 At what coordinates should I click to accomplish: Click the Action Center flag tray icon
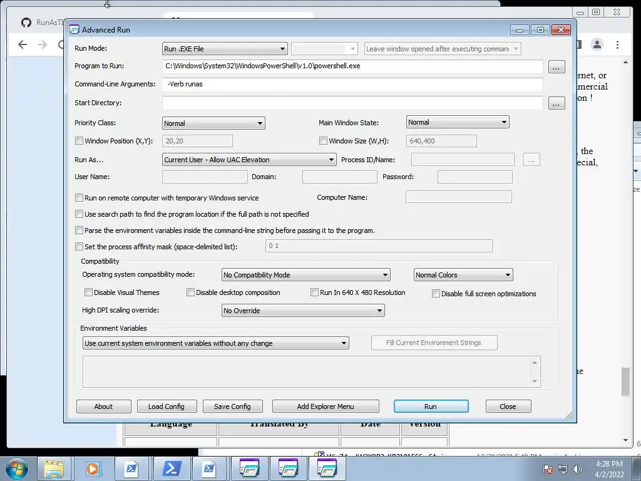click(547, 469)
